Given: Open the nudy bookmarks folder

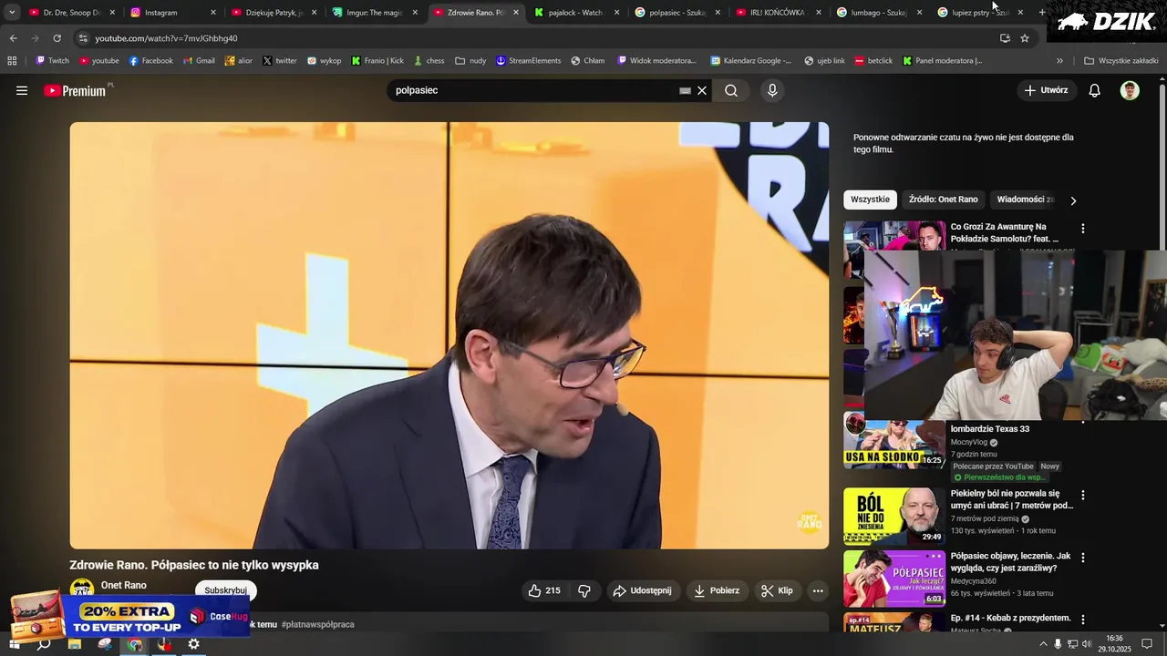Looking at the screenshot, I should pos(470,61).
